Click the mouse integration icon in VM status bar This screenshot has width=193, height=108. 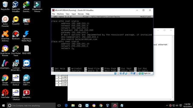coord(140,73)
